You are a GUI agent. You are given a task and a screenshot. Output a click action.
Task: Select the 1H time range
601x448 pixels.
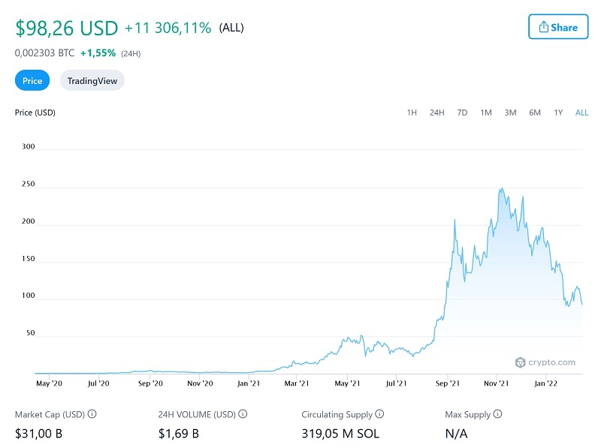[x=412, y=113]
